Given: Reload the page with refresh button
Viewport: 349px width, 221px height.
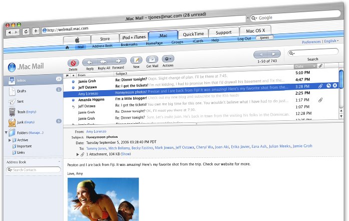Looking at the screenshot, I should 26,32.
